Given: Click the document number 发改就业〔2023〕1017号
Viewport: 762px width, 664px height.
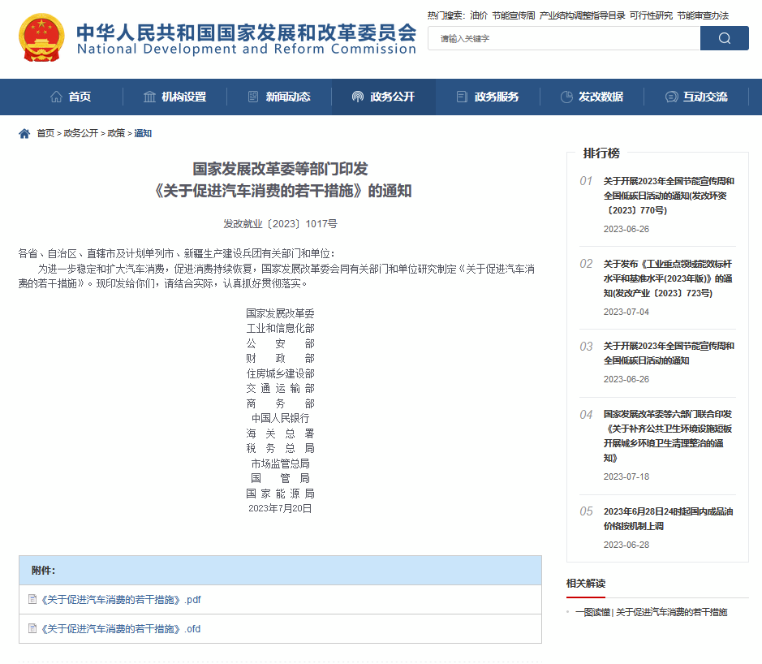Looking at the screenshot, I should [x=281, y=223].
